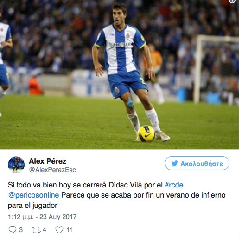This screenshot has width=242, height=240.
Task: Click the Twitter bird icon in follow button
Action: pos(174,163)
